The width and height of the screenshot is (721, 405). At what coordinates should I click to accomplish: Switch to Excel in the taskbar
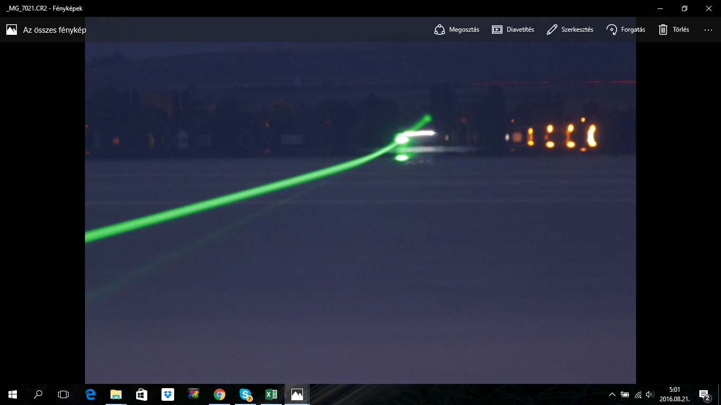[x=271, y=394]
